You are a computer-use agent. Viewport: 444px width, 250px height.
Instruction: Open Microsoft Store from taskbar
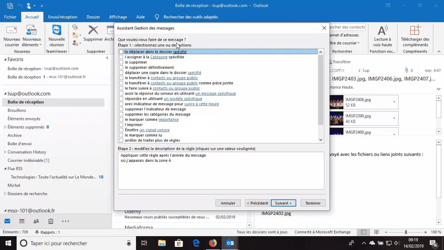coord(179,243)
